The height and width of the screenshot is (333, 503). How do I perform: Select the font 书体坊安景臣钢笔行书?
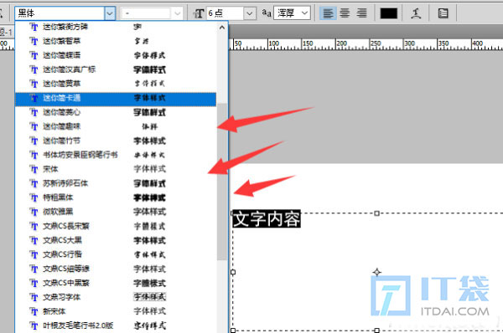click(116, 155)
